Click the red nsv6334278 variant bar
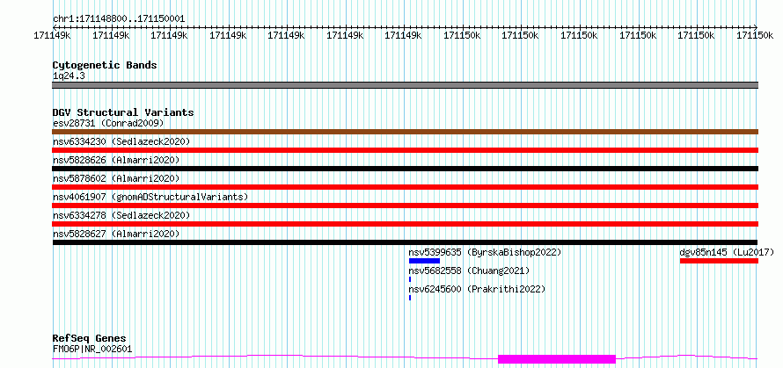783x368 pixels. click(x=405, y=224)
